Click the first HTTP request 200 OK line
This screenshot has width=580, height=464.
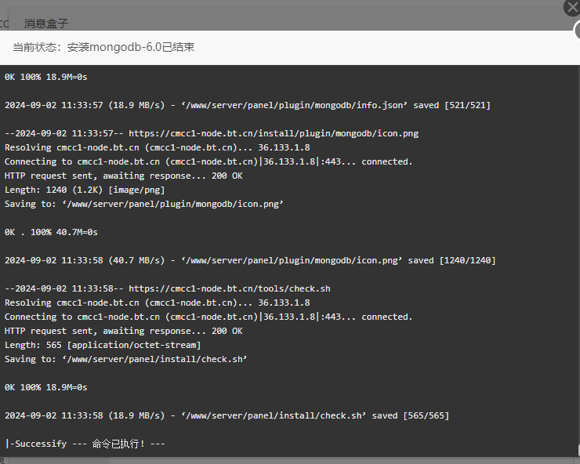pos(124,176)
